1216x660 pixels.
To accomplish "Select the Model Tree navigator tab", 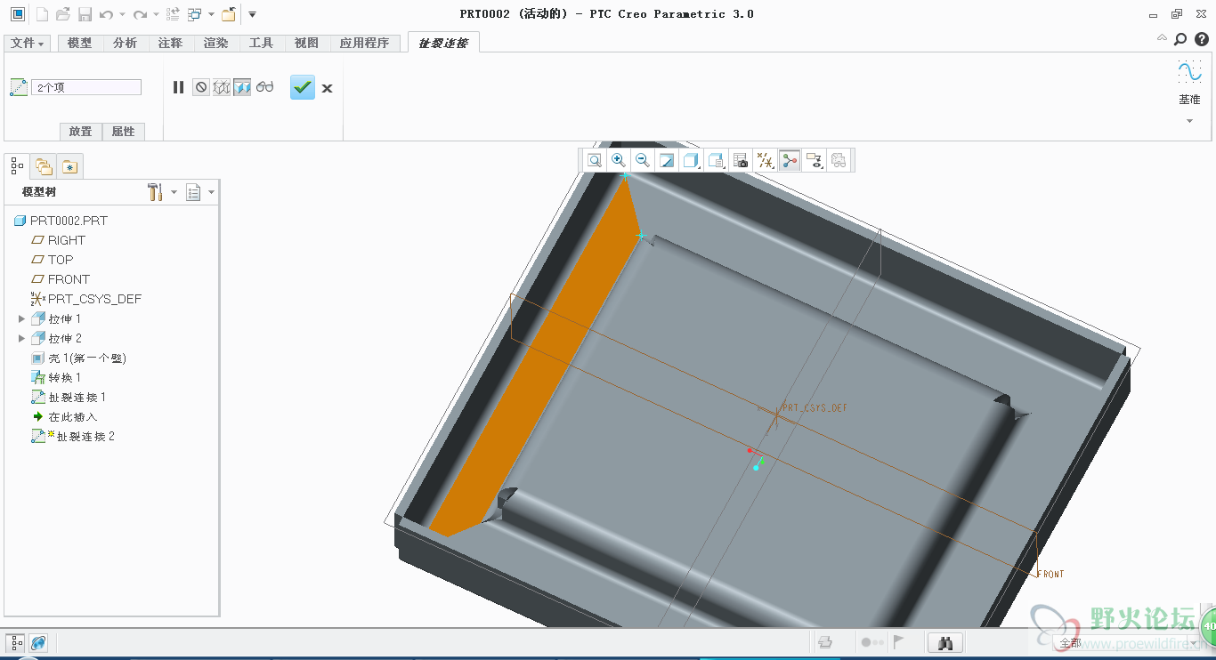I will pos(17,166).
